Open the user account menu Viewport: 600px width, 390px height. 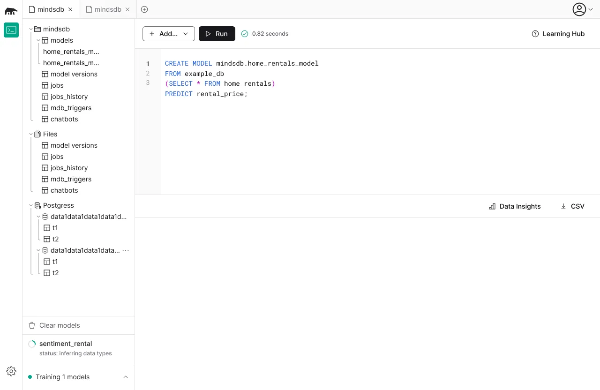[583, 9]
